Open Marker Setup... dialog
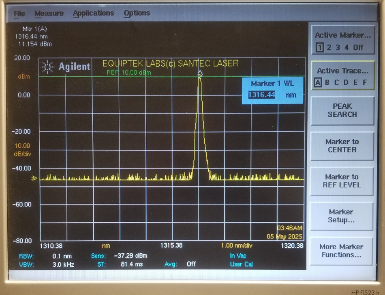This screenshot has height=295, width=385. [341, 216]
